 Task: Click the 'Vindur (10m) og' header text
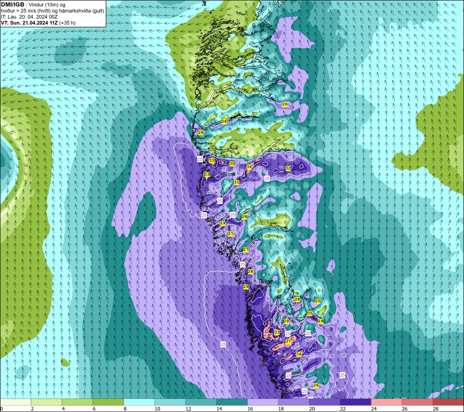pyautogui.click(x=47, y=5)
